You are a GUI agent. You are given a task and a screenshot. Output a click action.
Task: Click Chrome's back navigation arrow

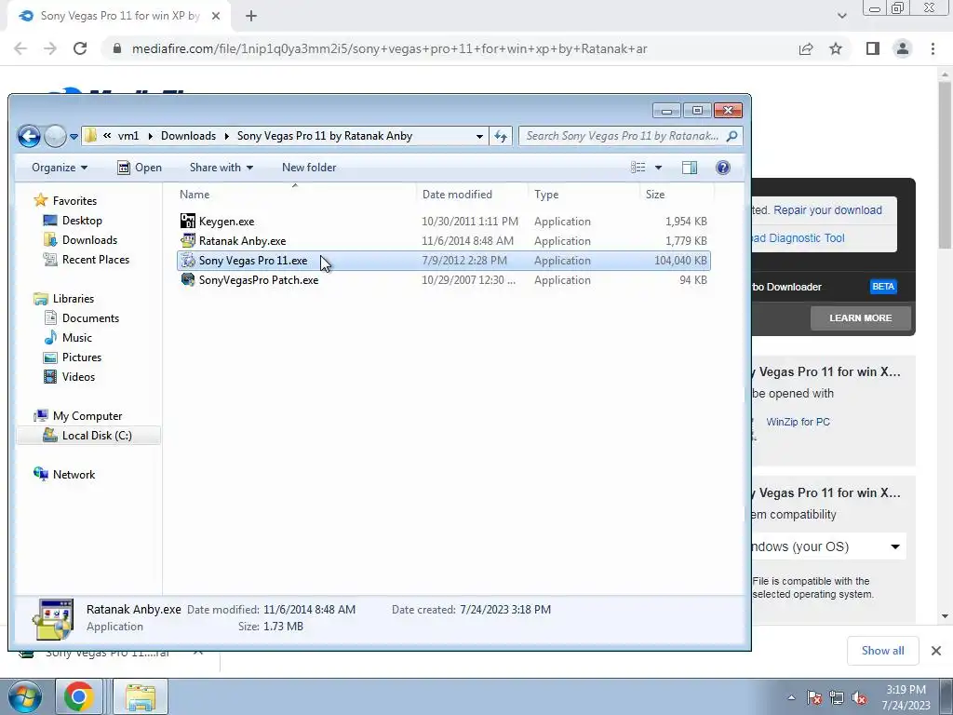click(20, 48)
